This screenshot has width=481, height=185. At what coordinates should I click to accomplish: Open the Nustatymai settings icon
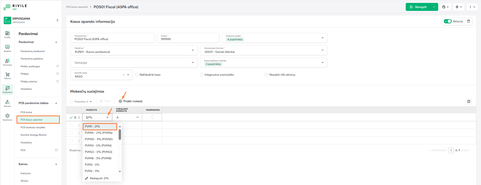(x=7, y=117)
